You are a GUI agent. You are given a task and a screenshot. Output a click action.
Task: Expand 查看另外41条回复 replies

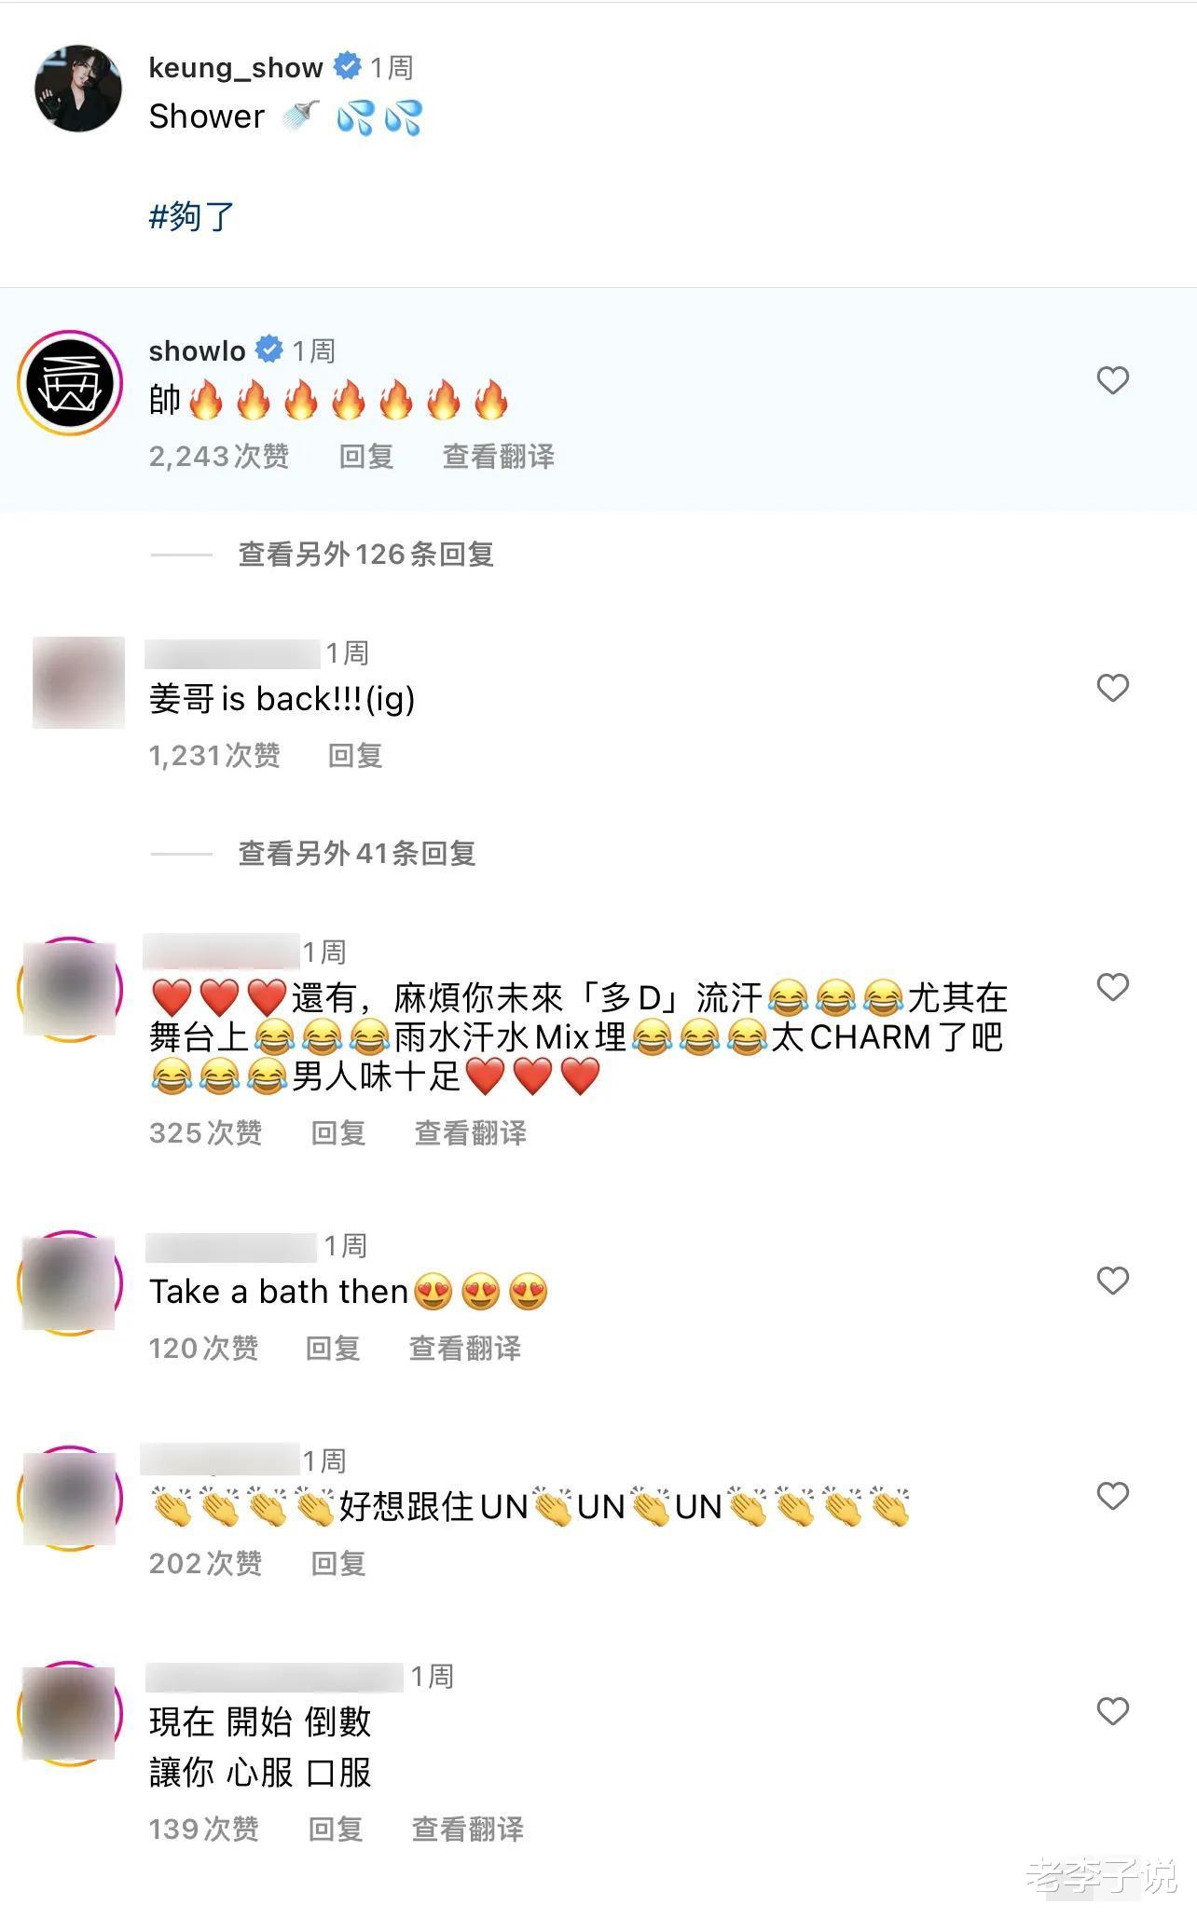click(x=357, y=853)
